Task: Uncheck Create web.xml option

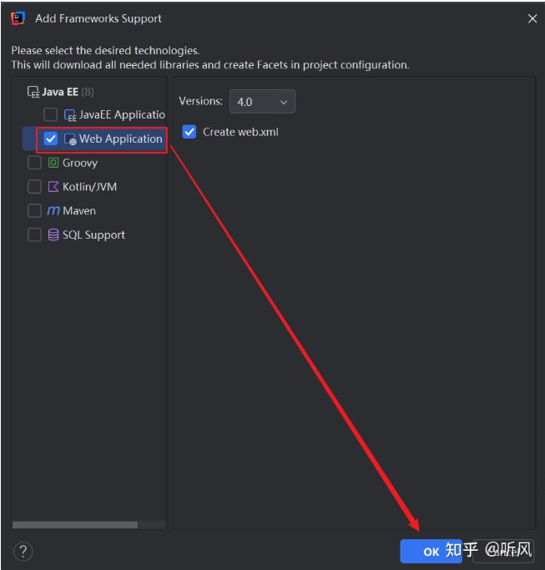Action: [189, 132]
